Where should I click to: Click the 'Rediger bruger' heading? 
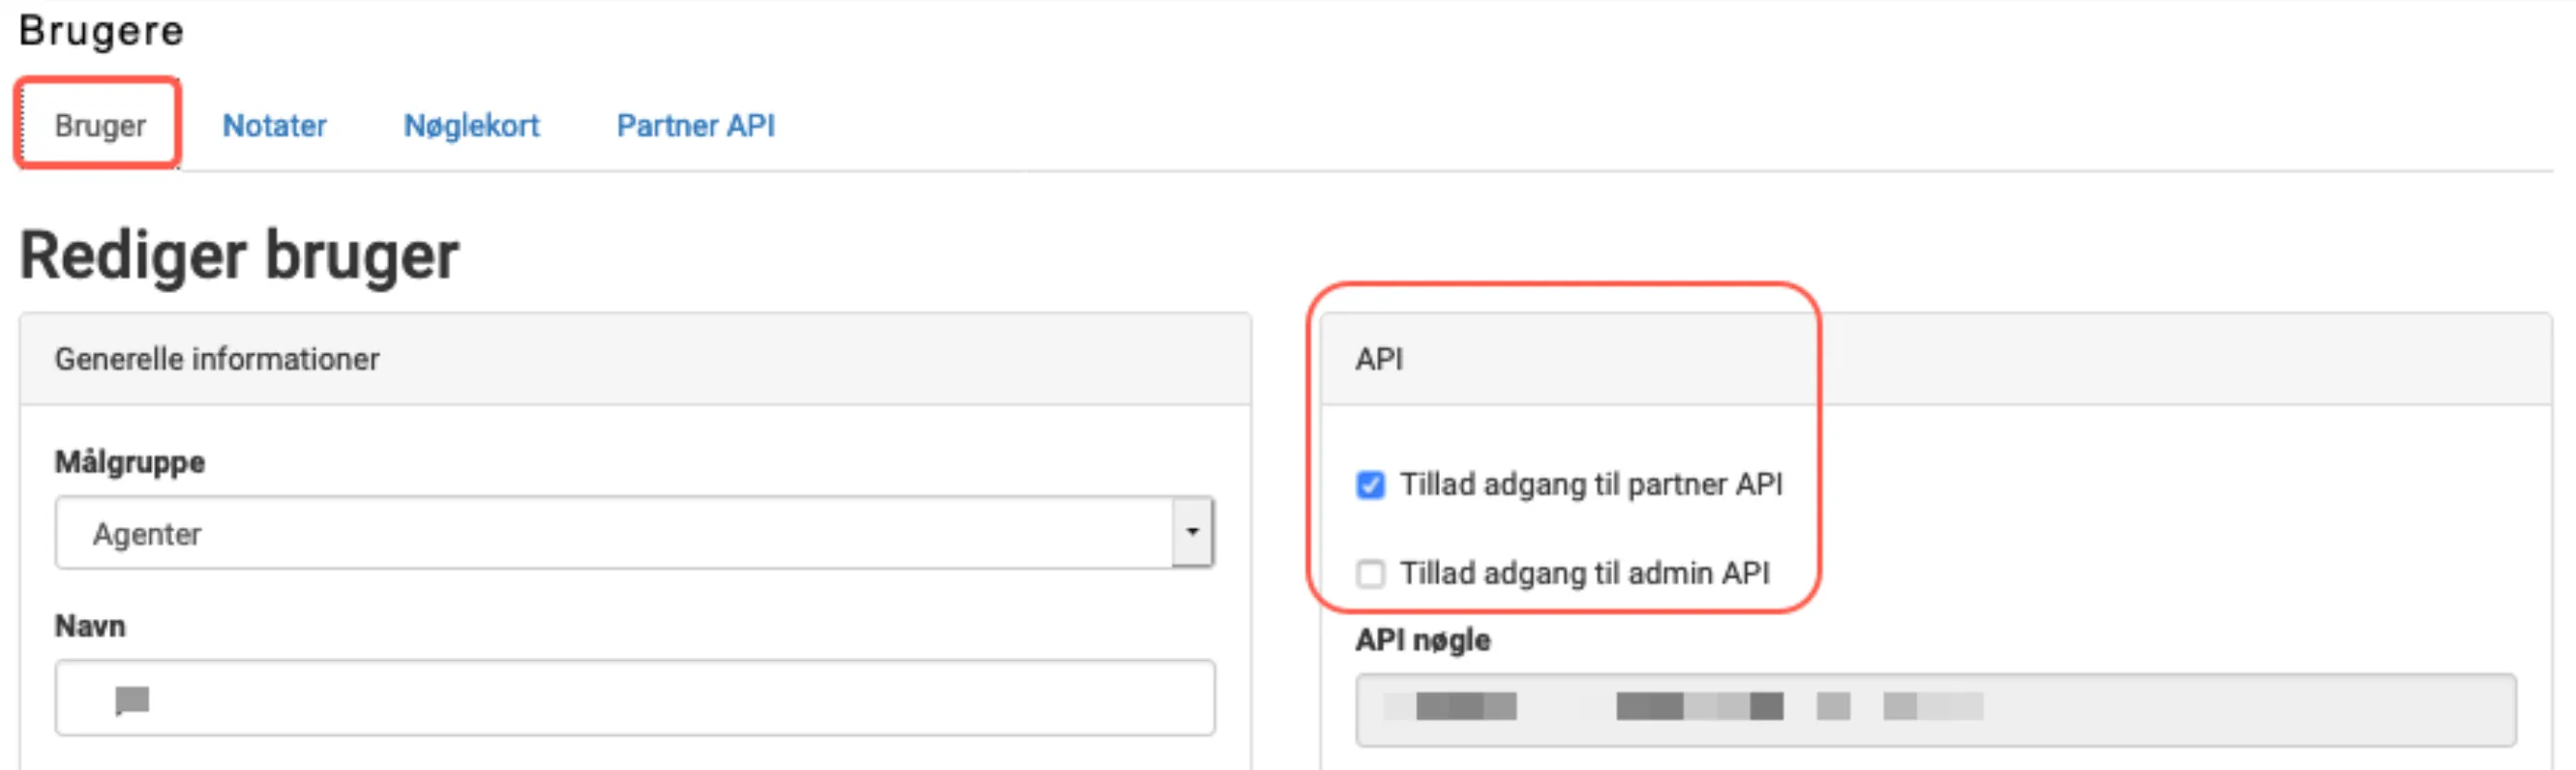coord(239,256)
